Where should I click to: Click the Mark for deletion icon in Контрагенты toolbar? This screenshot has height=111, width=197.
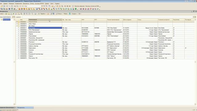(x=16, y=14)
